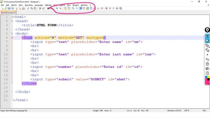Select cursor mode in annotation toolbar
This screenshot has height=118, width=210.
[x=207, y=41]
